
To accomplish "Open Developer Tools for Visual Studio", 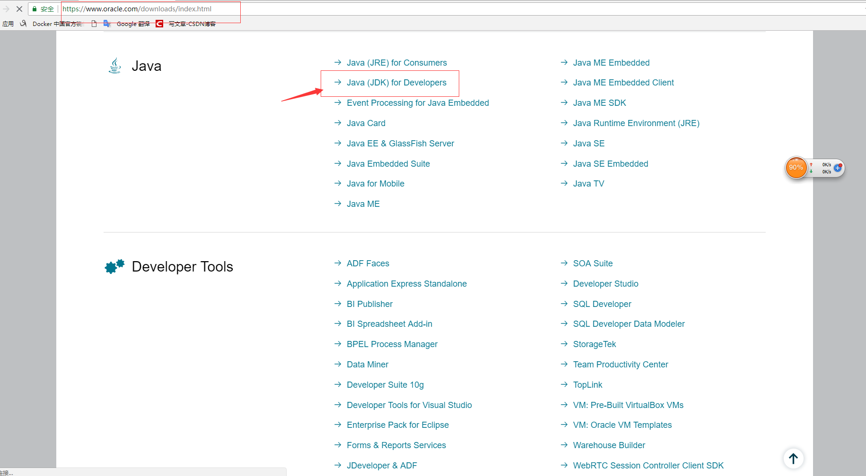I will point(409,405).
